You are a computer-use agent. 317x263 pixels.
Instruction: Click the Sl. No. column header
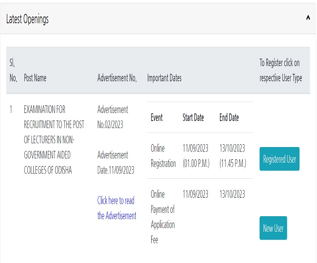coord(13,71)
